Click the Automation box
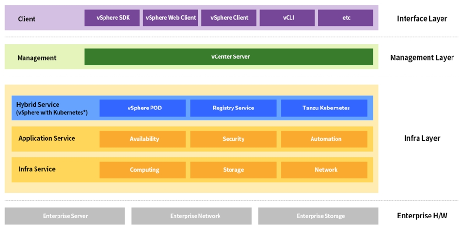 click(x=324, y=139)
